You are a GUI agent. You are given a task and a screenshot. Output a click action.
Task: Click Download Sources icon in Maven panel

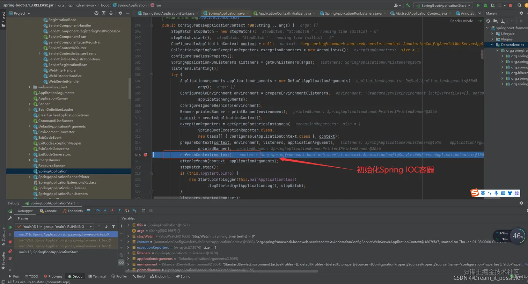pos(503,21)
